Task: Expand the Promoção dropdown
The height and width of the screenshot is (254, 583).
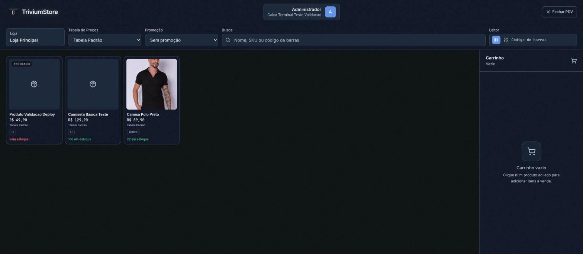Action: point(181,40)
